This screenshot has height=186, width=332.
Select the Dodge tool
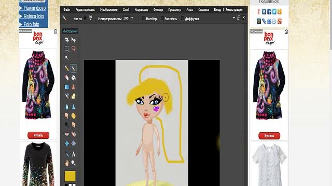[x=67, y=125]
